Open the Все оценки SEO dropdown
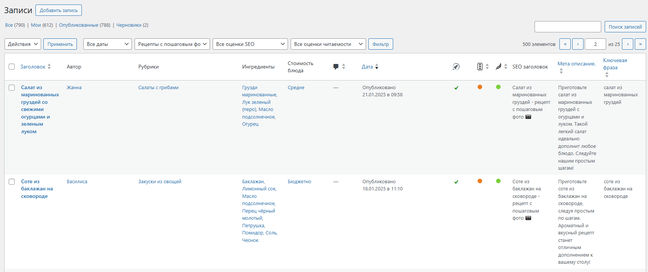Image resolution: width=648 pixels, height=272 pixels. pyautogui.click(x=250, y=44)
